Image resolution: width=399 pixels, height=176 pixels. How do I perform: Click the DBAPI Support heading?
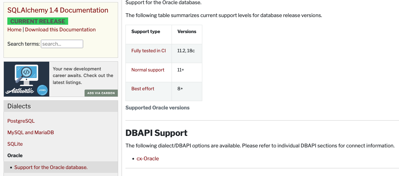click(x=157, y=133)
